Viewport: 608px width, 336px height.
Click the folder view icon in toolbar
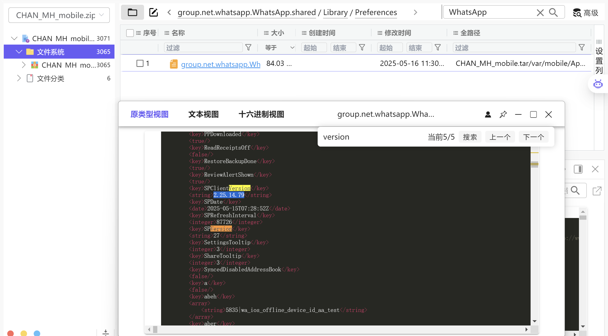132,12
